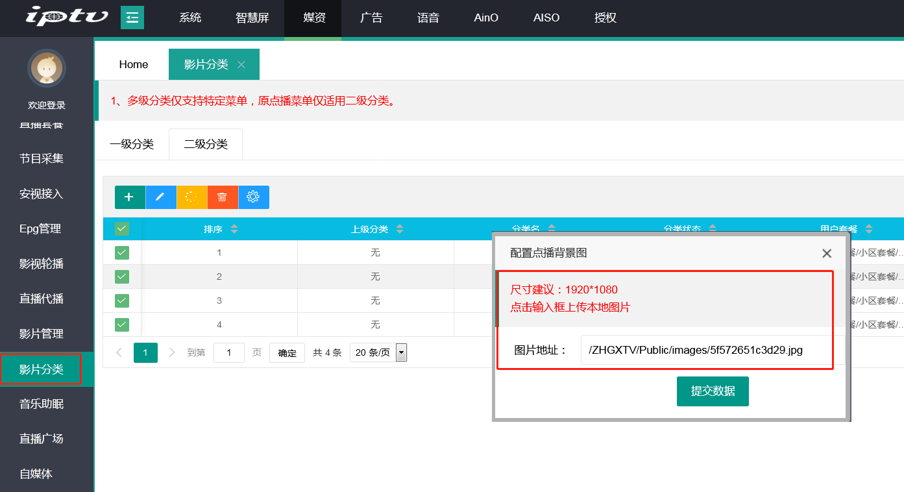904x492 pixels.
Task: Close the 配置点播背景图 dialog
Action: (826, 253)
